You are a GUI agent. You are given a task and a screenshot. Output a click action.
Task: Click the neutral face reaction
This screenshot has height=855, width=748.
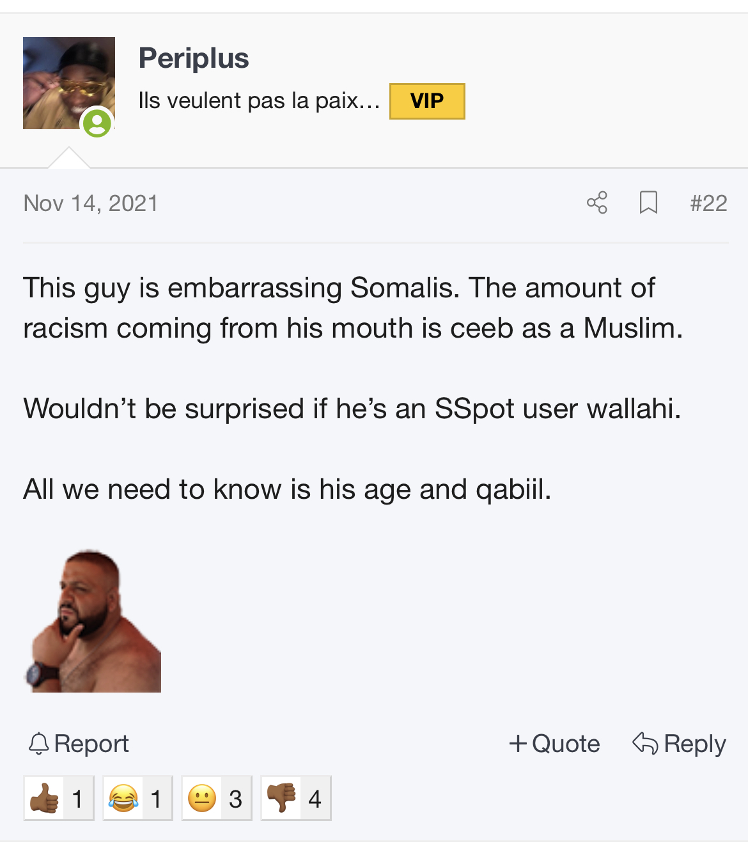[x=217, y=798]
